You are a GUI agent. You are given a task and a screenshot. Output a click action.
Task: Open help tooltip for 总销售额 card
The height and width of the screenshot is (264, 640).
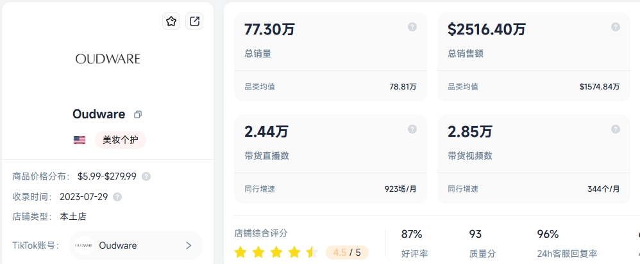(616, 27)
